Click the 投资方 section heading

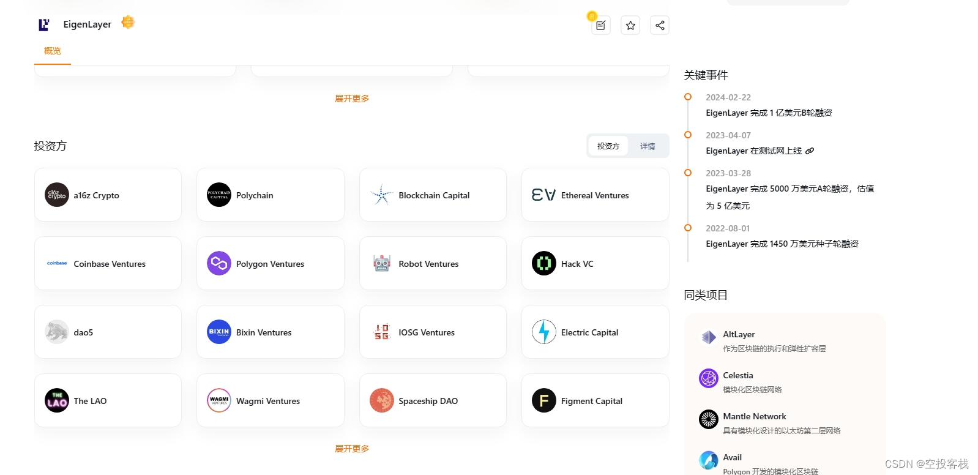[x=50, y=146]
